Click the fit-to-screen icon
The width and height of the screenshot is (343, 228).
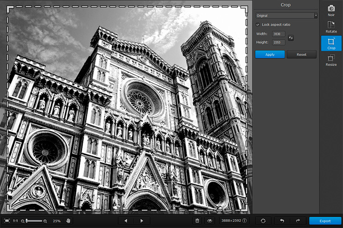click(7, 221)
